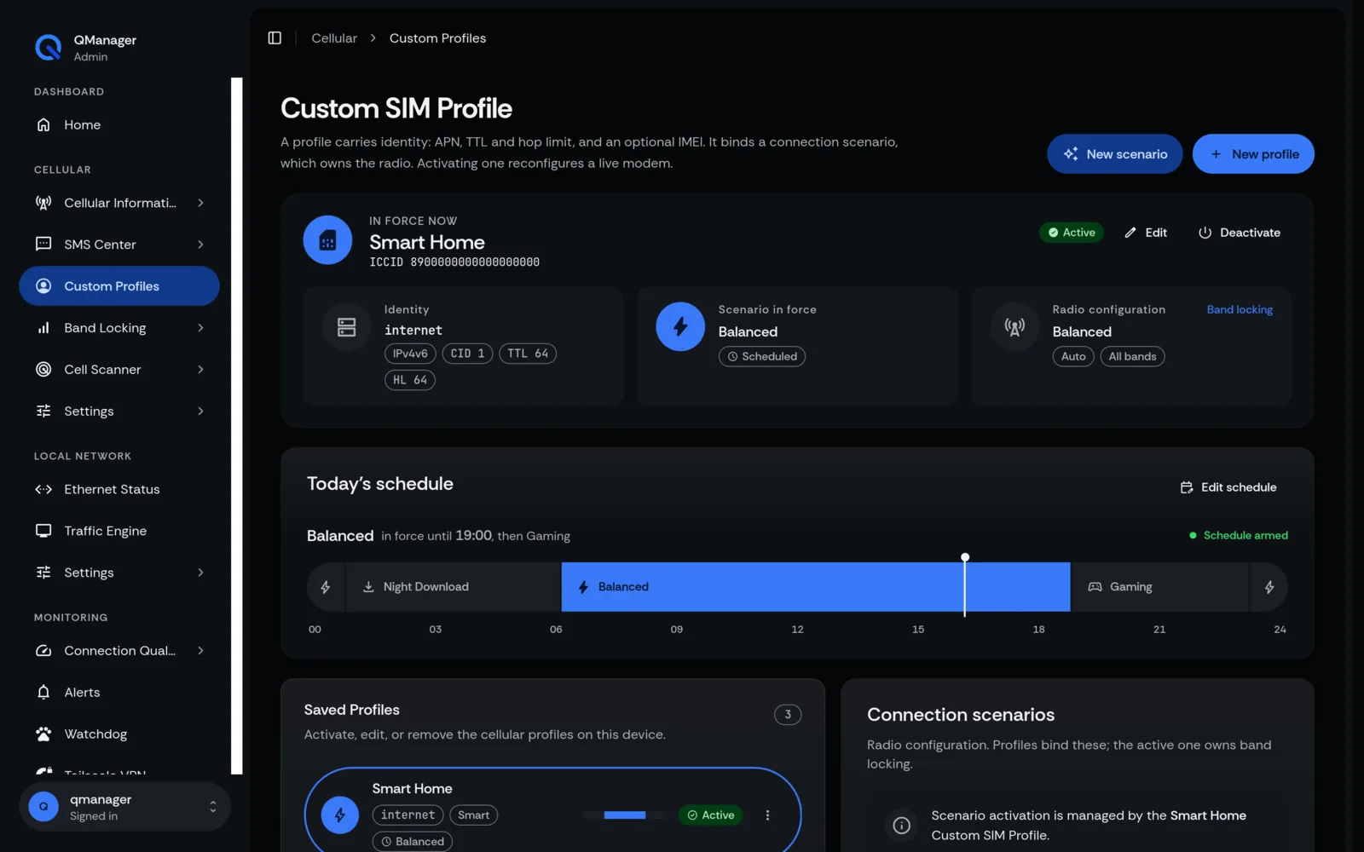Expand the SMS Center submenu
The height and width of the screenshot is (852, 1364).
coord(200,245)
